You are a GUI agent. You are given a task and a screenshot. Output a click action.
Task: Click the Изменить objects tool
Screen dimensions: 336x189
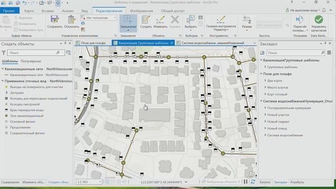click(160, 22)
